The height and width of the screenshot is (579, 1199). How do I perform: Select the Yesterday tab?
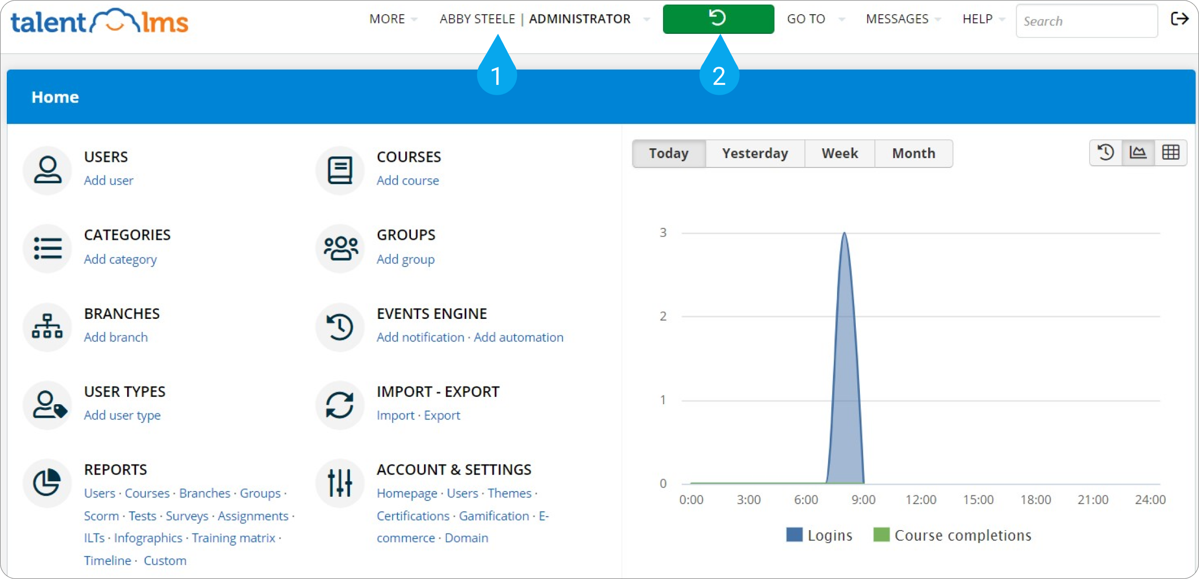[755, 153]
